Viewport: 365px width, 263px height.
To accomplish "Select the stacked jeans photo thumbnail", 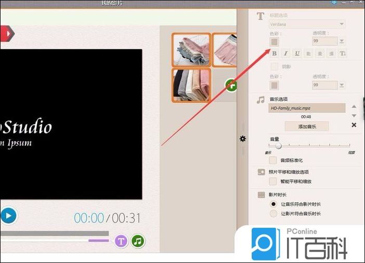I will [x=191, y=50].
